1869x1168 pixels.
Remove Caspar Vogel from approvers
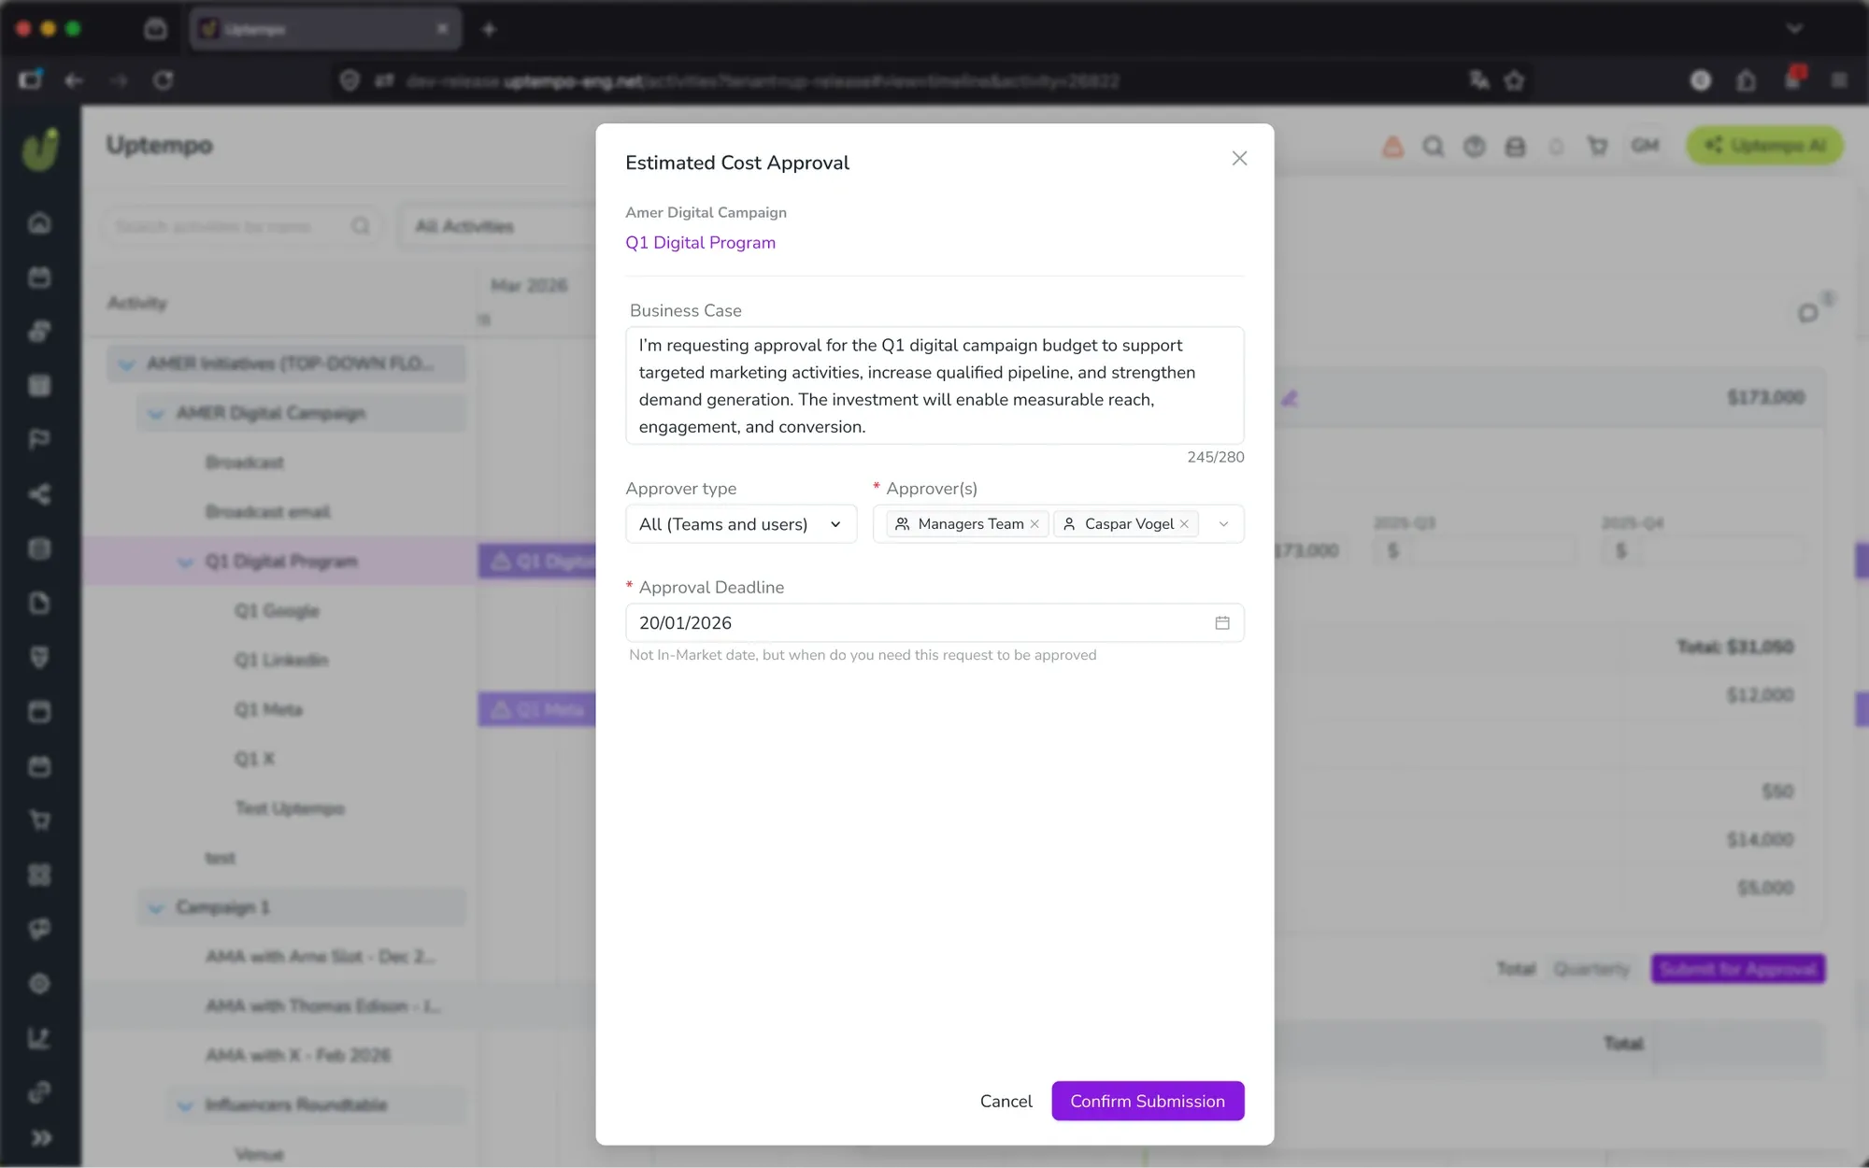click(x=1184, y=524)
